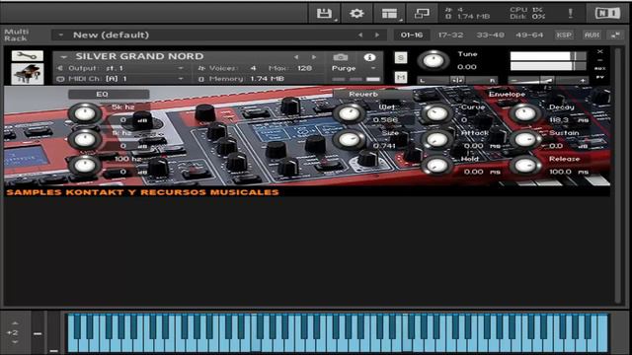Show the instrument aux sends
This screenshot has width=632, height=355.
pyautogui.click(x=599, y=68)
